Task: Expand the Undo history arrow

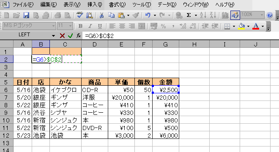Action: point(155,16)
